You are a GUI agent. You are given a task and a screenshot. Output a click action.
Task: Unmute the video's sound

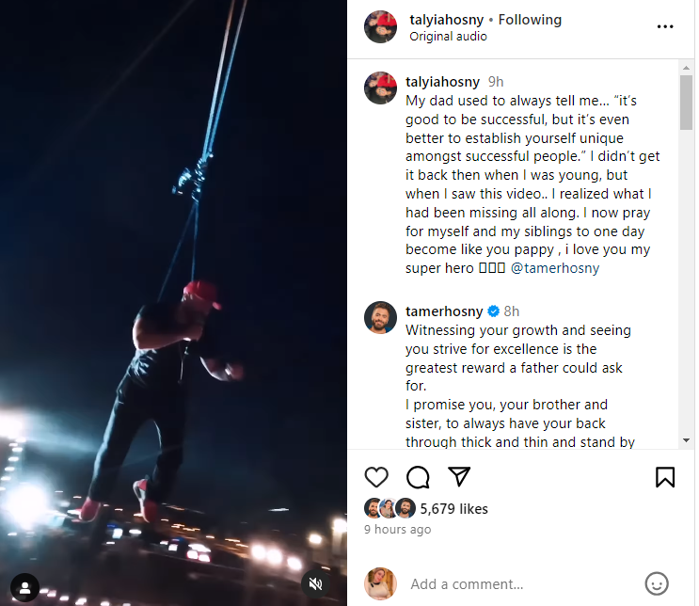coord(317,584)
